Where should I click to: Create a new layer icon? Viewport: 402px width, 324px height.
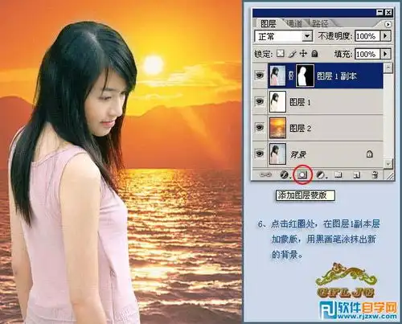click(x=356, y=175)
